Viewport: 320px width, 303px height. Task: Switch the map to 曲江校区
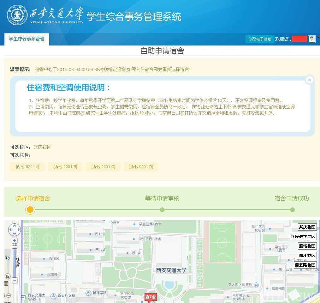(307, 255)
